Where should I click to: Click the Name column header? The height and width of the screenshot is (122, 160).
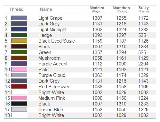pos(46,9)
